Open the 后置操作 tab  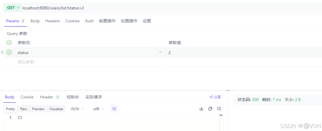[129, 21]
